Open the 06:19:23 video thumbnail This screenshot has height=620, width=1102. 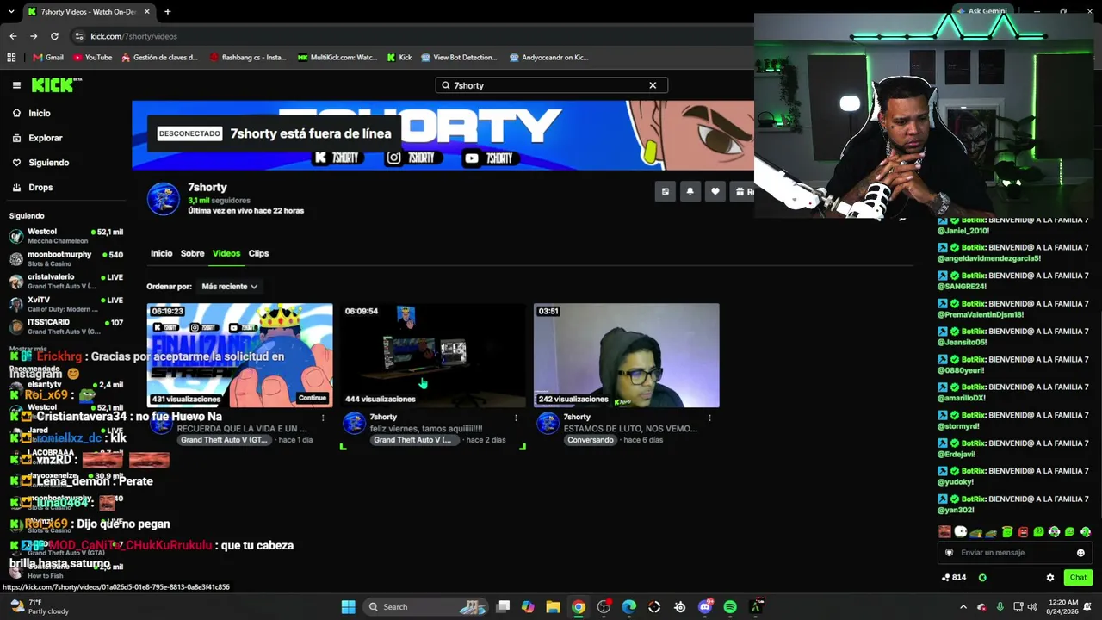(239, 355)
